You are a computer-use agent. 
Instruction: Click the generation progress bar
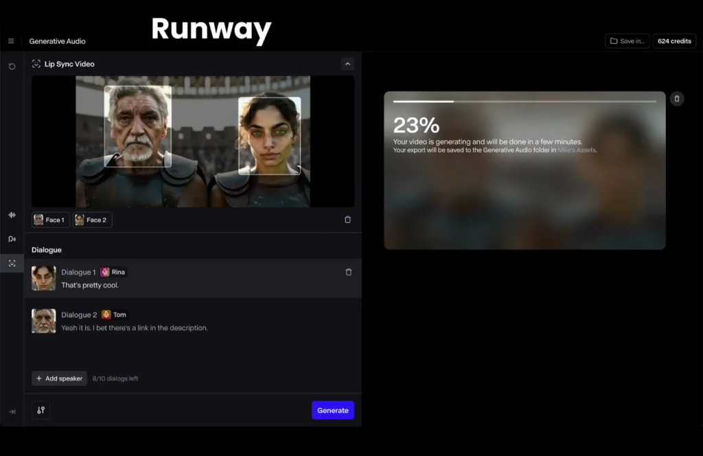(x=525, y=101)
